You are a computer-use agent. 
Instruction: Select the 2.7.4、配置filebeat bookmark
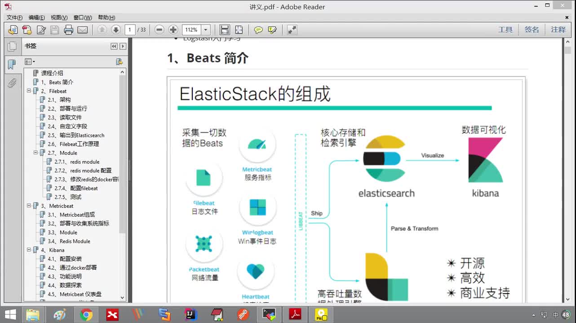(76, 188)
